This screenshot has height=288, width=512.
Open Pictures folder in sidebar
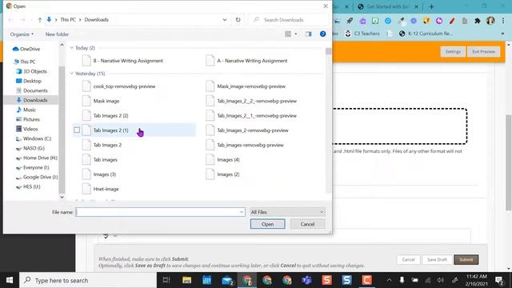[x=28, y=119]
